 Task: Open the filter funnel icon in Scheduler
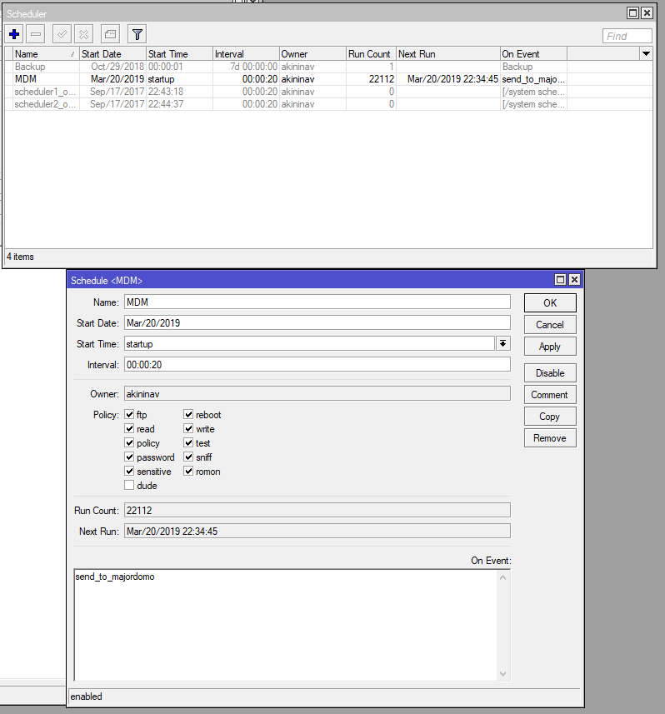[x=137, y=34]
